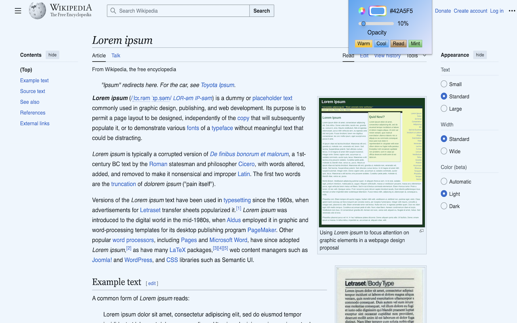517x323 pixels.
Task: Select the Read tab
Action: click(x=348, y=56)
